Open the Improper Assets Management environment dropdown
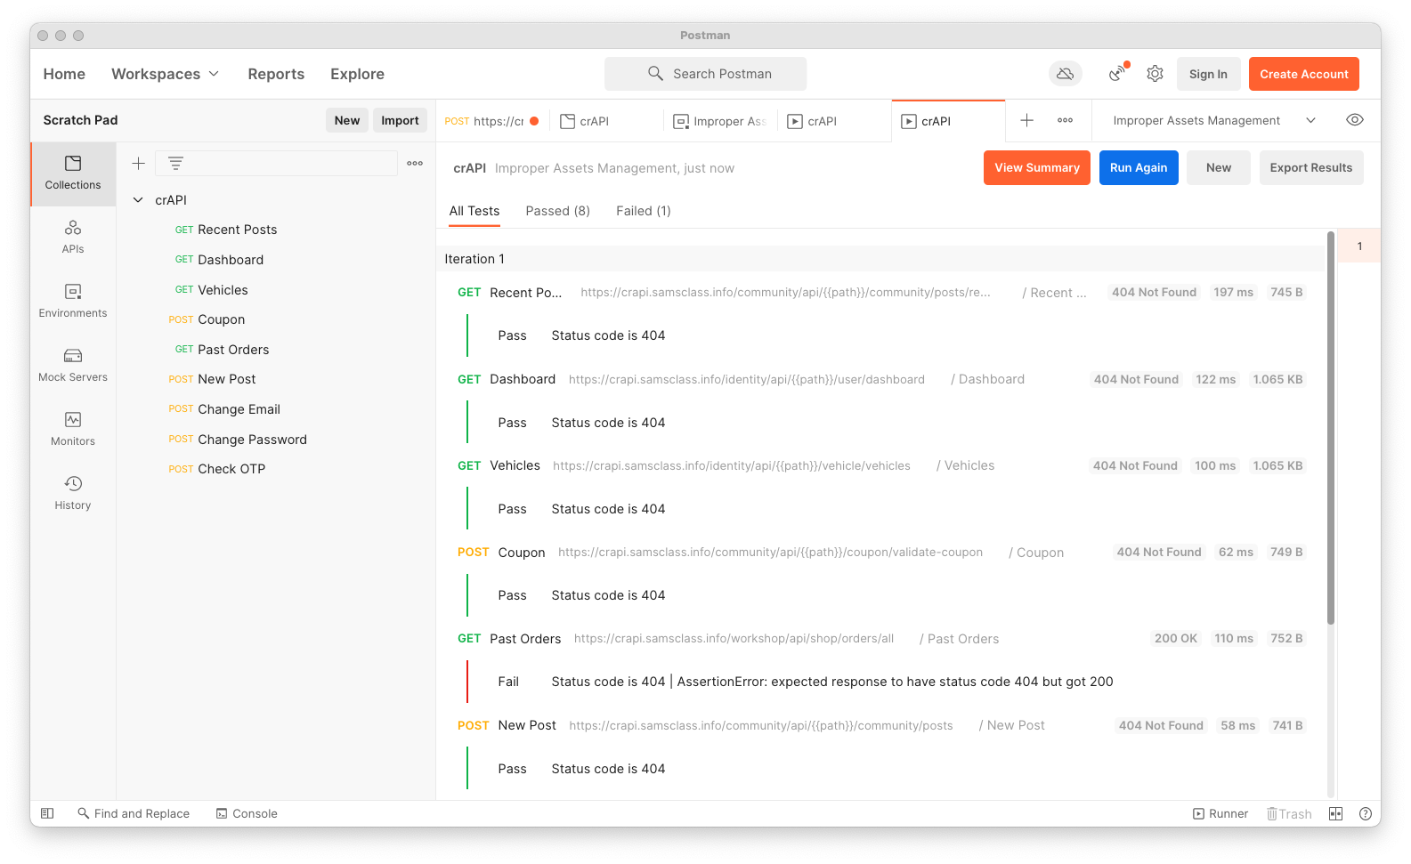Viewport: 1411px width, 864px height. (1214, 120)
